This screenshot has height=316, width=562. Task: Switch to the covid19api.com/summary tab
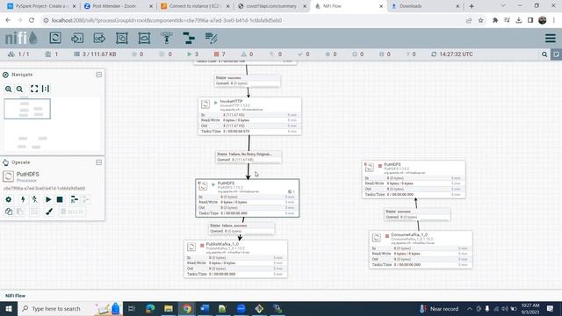tap(272, 6)
